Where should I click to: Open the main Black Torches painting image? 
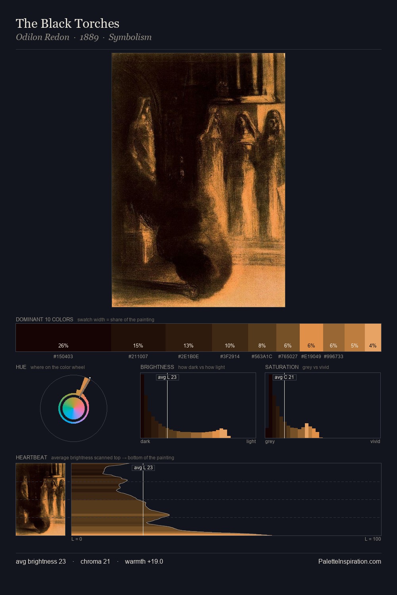198,180
